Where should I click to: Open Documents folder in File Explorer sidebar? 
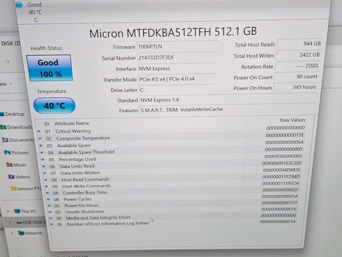18,140
